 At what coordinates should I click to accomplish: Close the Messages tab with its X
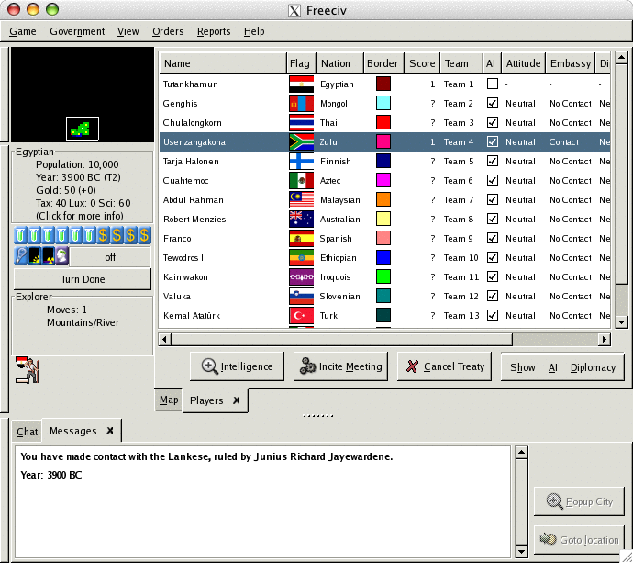[110, 431]
